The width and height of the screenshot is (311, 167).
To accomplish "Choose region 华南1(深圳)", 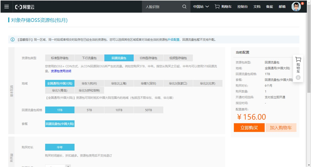I will [x=148, y=83].
